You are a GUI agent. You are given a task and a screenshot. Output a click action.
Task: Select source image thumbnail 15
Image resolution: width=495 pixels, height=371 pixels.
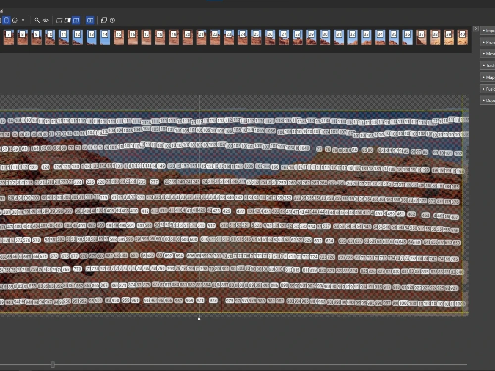click(119, 37)
